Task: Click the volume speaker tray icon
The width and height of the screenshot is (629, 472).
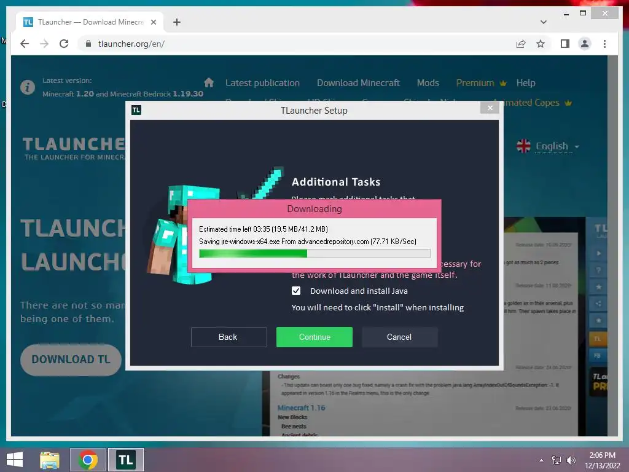Action: pyautogui.click(x=571, y=460)
